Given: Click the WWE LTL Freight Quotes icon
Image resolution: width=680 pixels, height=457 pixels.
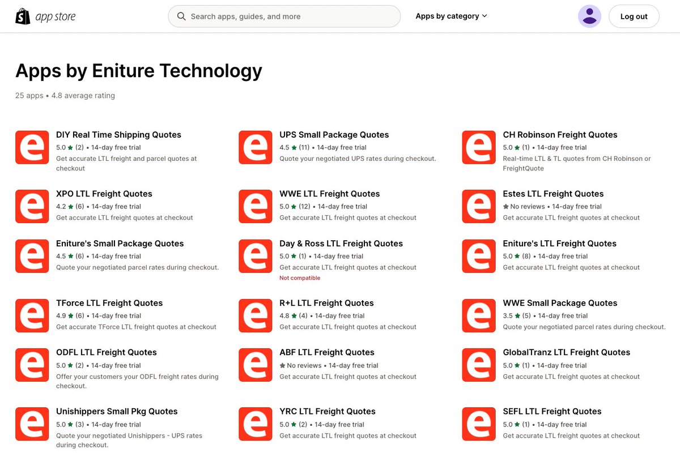Looking at the screenshot, I should pyautogui.click(x=256, y=207).
